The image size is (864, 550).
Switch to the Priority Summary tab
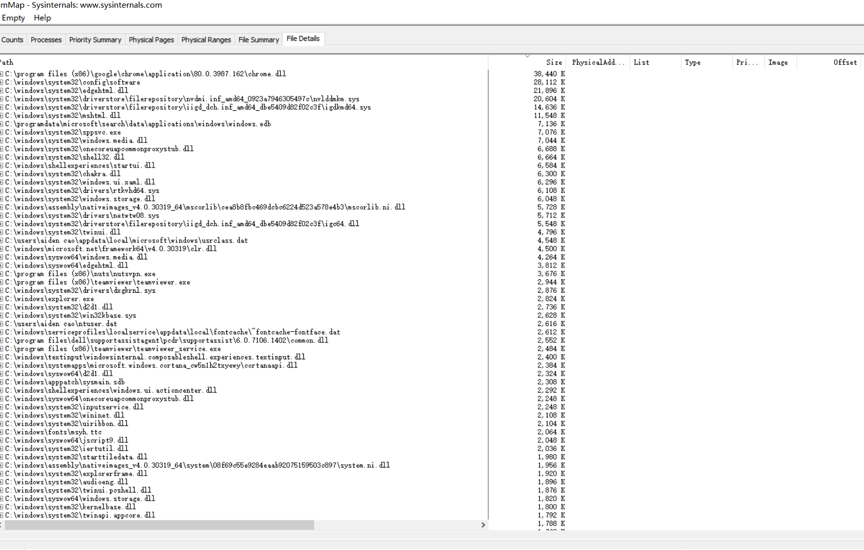point(95,39)
